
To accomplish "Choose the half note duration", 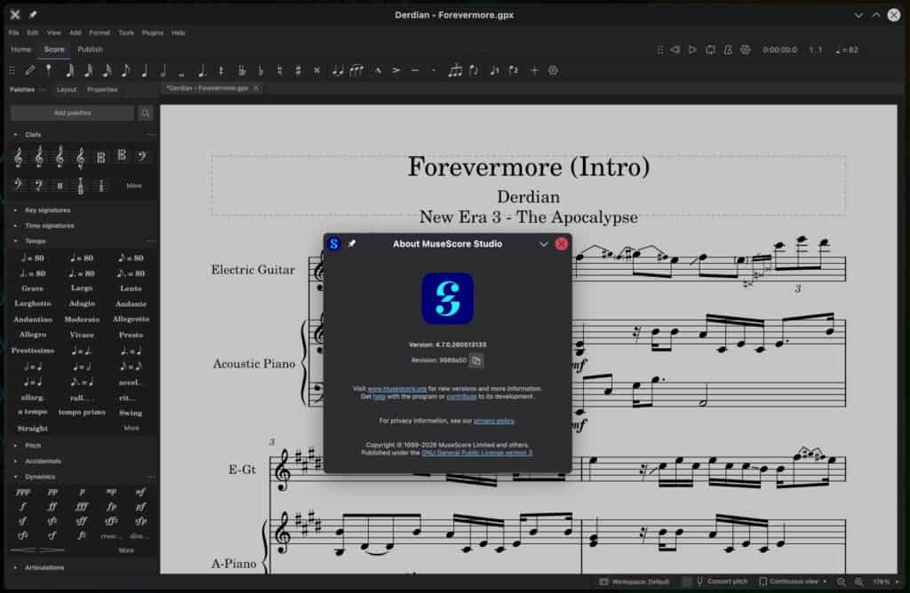I will (164, 71).
